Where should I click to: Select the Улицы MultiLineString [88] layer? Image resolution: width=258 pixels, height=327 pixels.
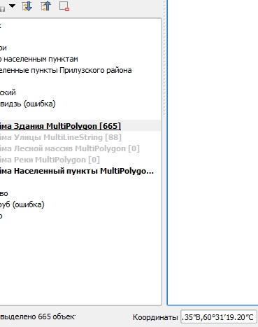tap(61, 137)
